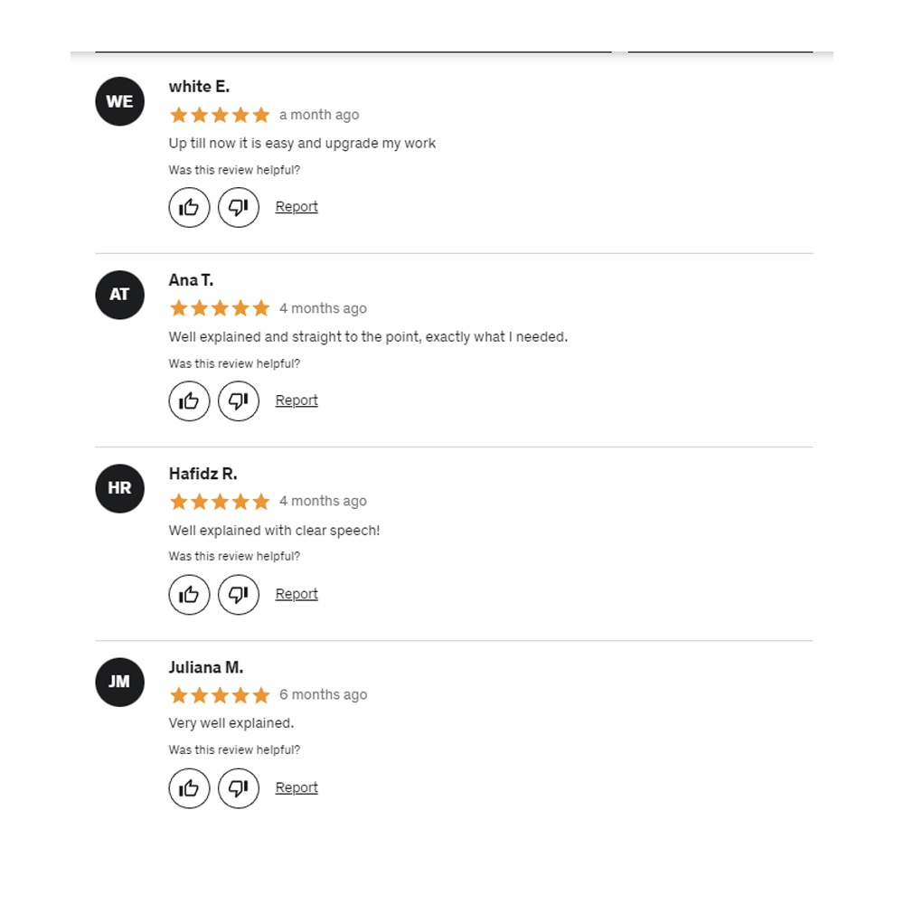Click white E.'s five-star rating
904x904 pixels.
(x=220, y=115)
